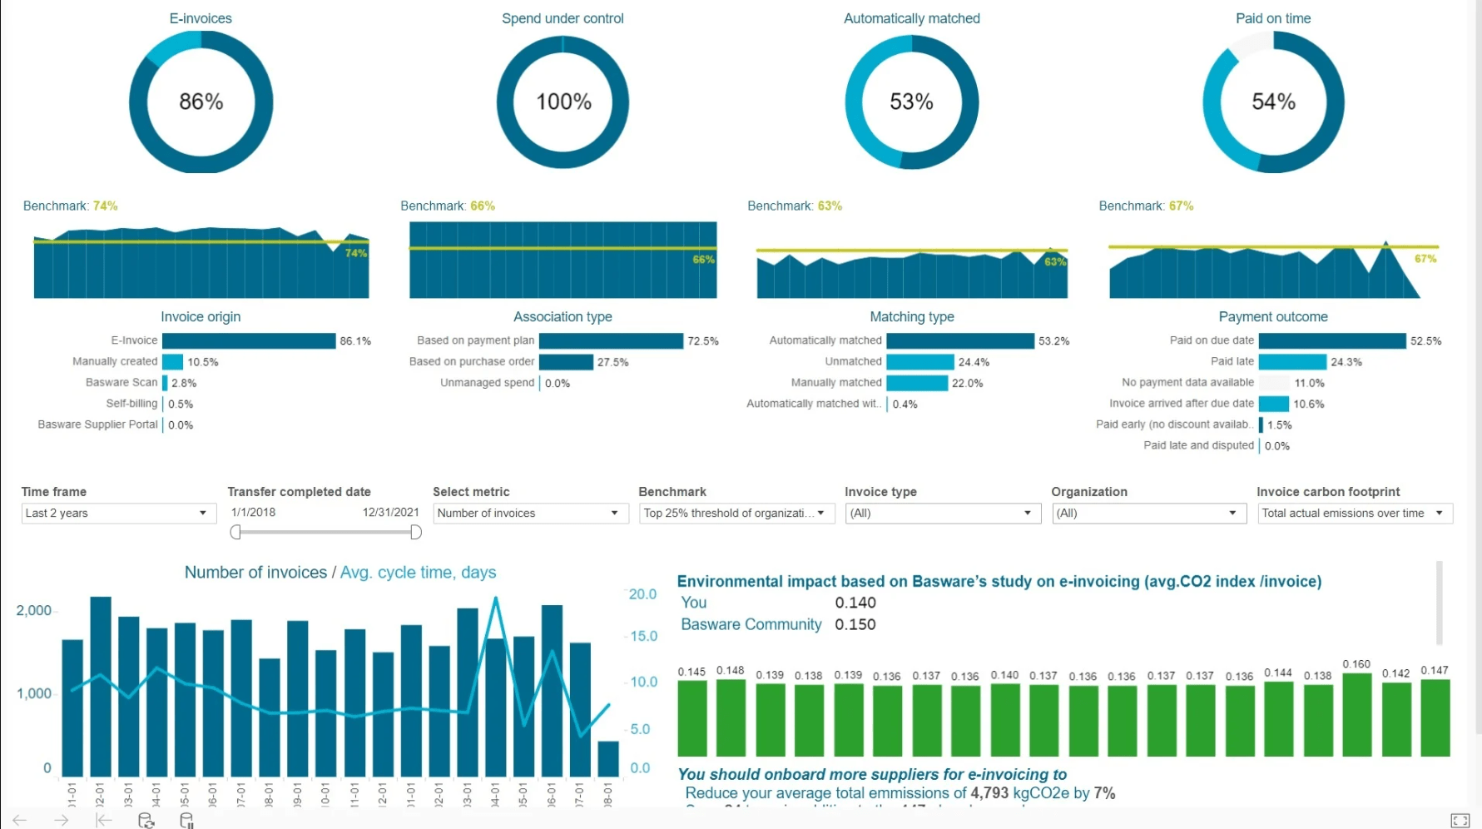Image resolution: width=1482 pixels, height=829 pixels.
Task: Open the Invoice carbon footprint dropdown
Action: coord(1441,514)
